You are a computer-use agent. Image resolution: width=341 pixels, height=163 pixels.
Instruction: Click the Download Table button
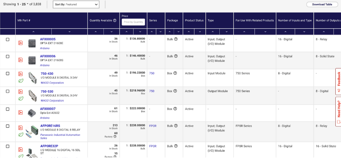click(x=322, y=4)
